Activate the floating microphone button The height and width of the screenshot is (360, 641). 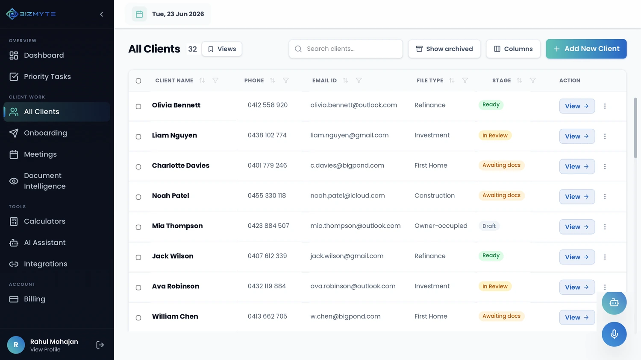614,334
